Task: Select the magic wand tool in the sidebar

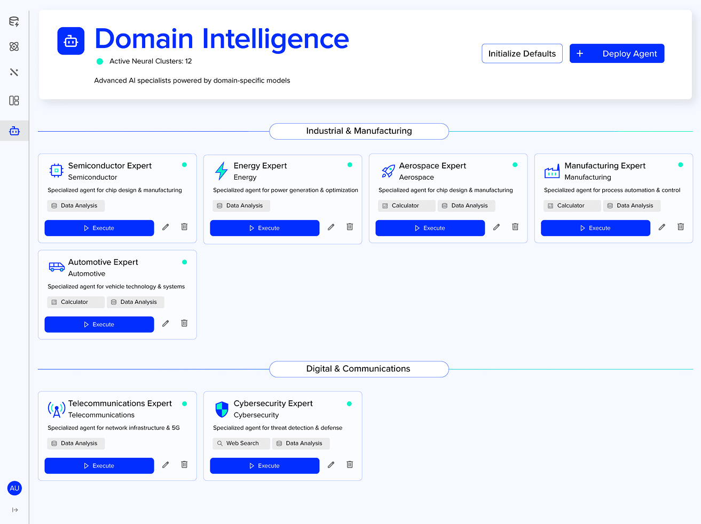Action: click(14, 72)
